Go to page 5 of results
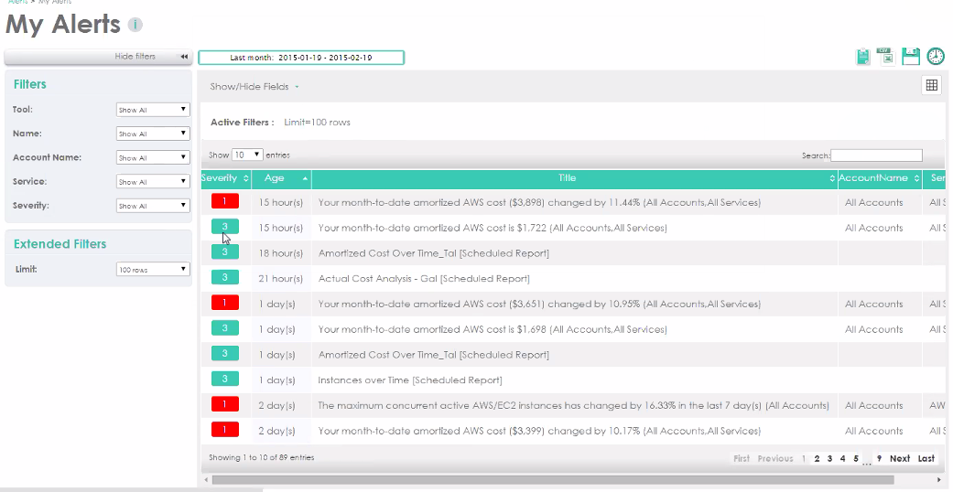This screenshot has height=492, width=953. (856, 458)
